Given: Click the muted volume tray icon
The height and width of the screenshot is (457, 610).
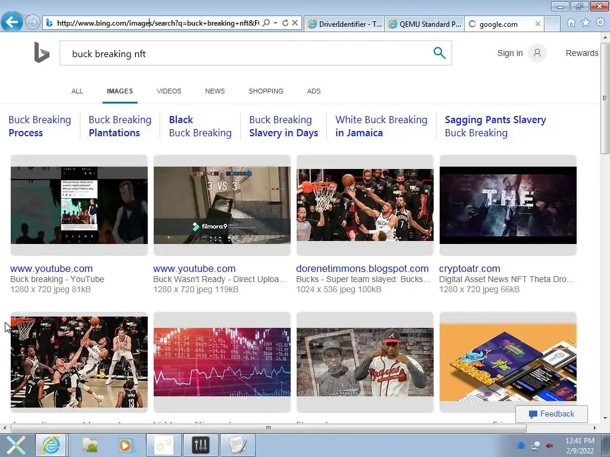Looking at the screenshot, I should (550, 446).
